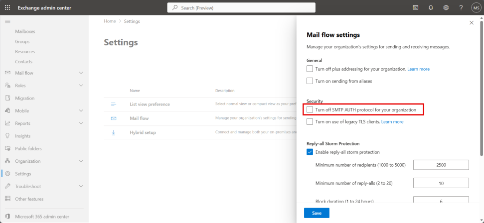Click the MS account avatar

coord(476,7)
